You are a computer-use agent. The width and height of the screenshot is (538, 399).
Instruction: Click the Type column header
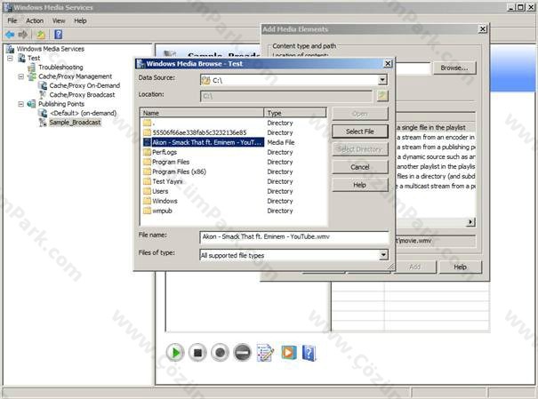[295, 113]
